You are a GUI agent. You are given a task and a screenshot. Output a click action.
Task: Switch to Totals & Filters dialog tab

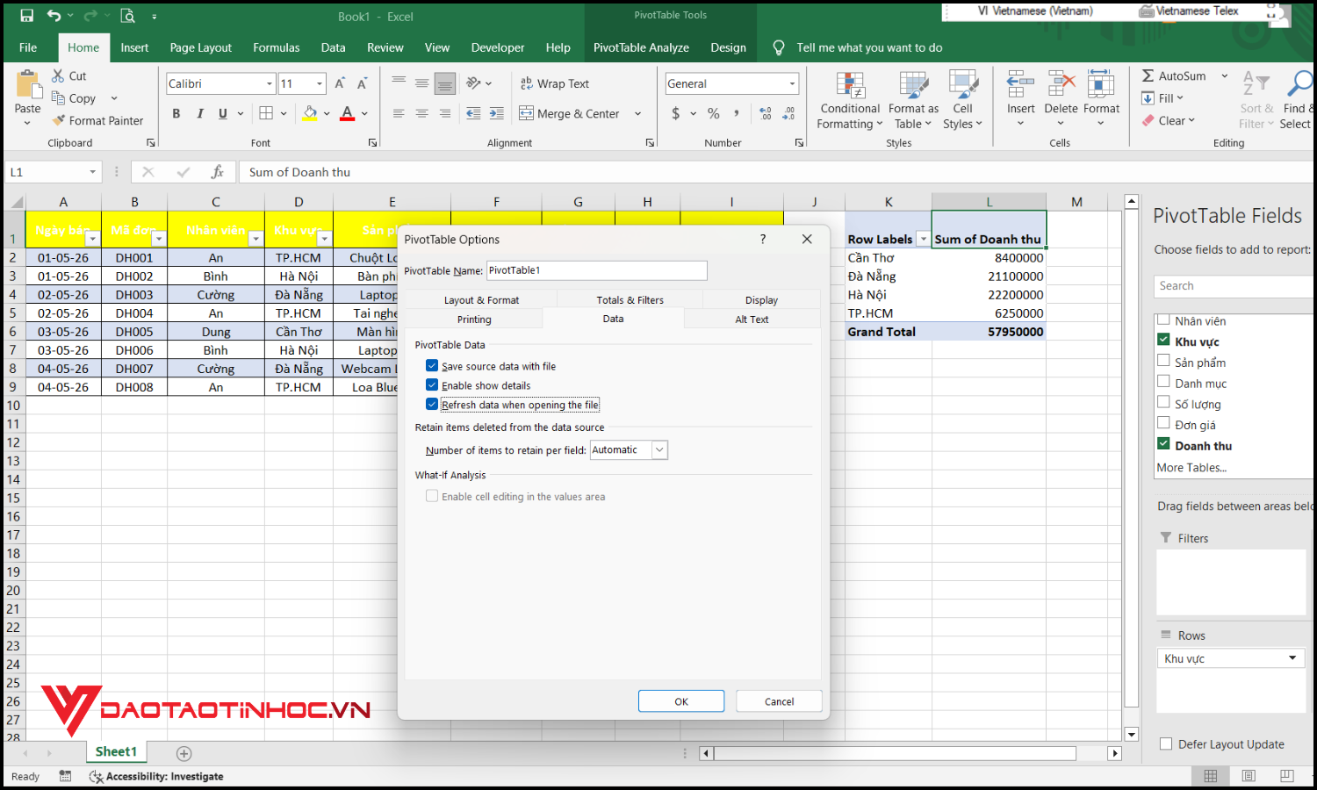(x=630, y=300)
